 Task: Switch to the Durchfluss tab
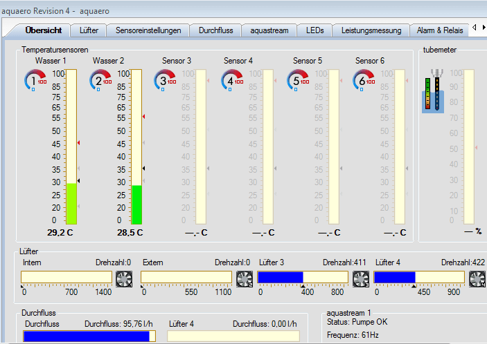[x=216, y=30]
